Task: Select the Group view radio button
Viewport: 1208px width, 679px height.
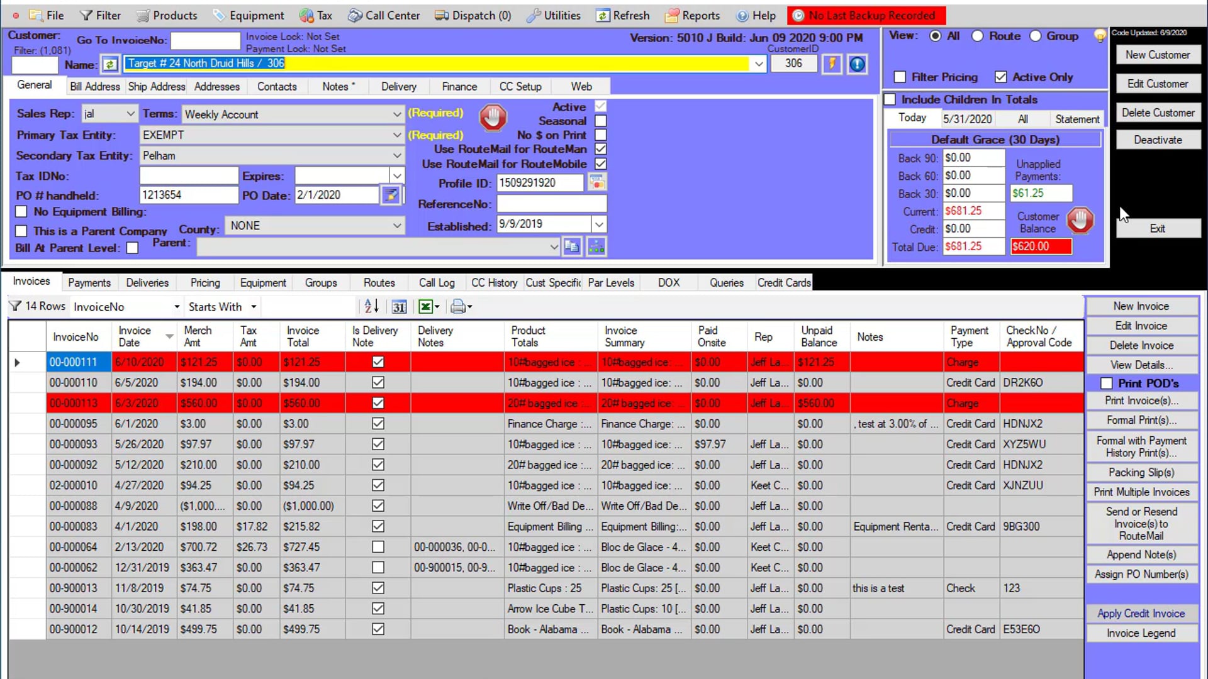Action: tap(1035, 36)
